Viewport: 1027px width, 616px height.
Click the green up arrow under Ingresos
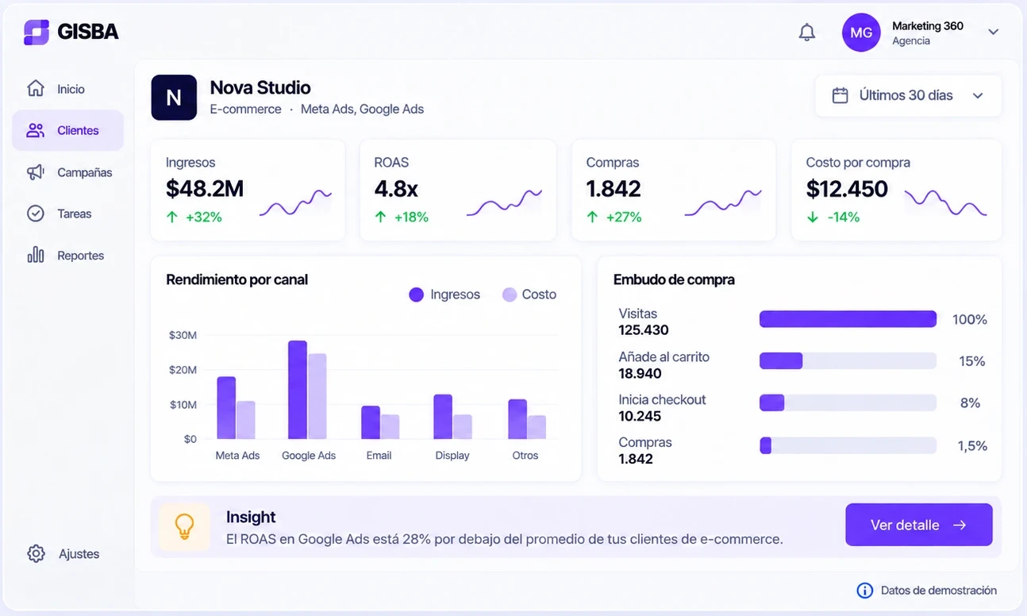click(172, 217)
